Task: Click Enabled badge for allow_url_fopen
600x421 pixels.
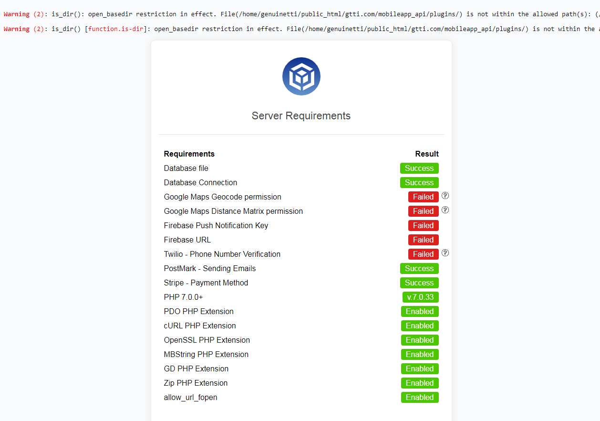Action: click(x=420, y=397)
